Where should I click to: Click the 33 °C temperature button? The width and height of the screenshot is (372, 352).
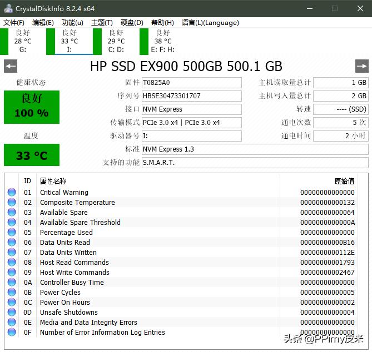click(32, 155)
